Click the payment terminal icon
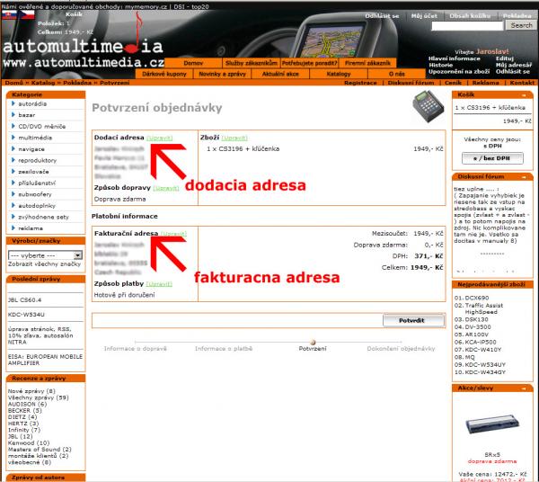The height and width of the screenshot is (482, 539). click(429, 107)
